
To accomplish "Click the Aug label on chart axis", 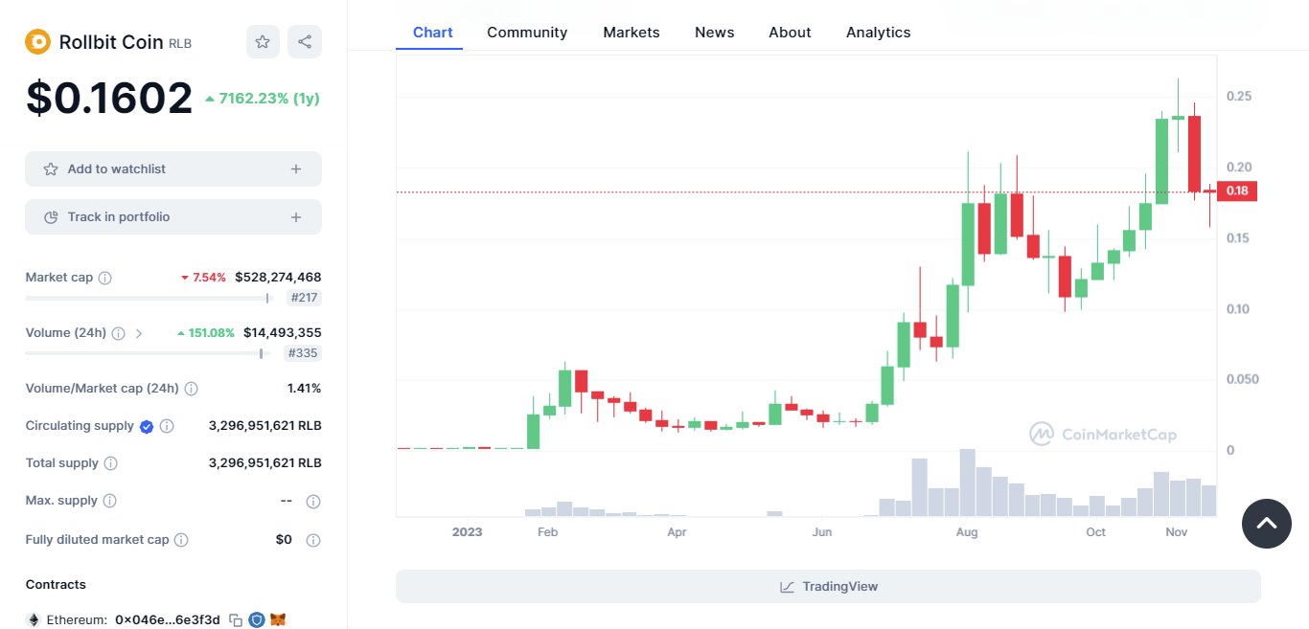I will click(x=967, y=532).
